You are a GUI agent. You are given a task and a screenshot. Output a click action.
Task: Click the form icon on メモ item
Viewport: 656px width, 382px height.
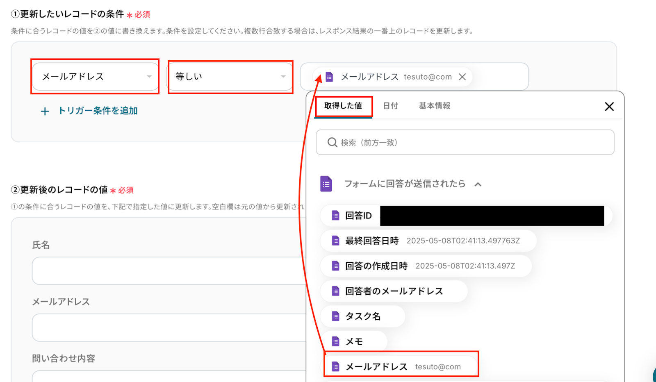pyautogui.click(x=335, y=341)
